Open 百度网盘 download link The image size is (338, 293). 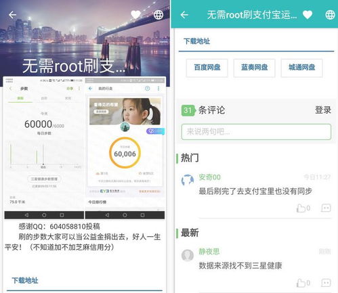point(207,68)
